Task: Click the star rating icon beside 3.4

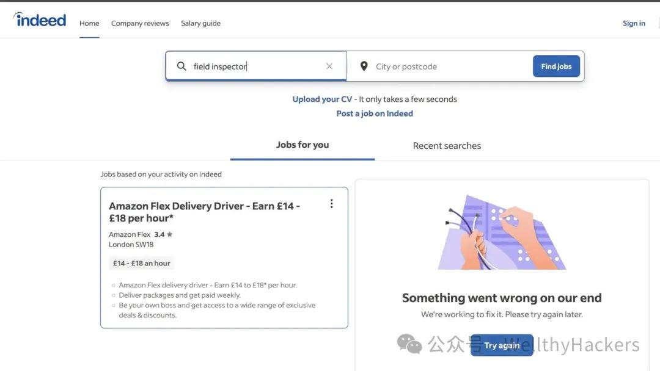Action: (169, 234)
